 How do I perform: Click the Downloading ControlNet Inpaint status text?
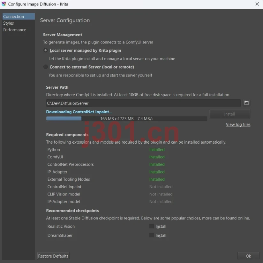point(79,112)
